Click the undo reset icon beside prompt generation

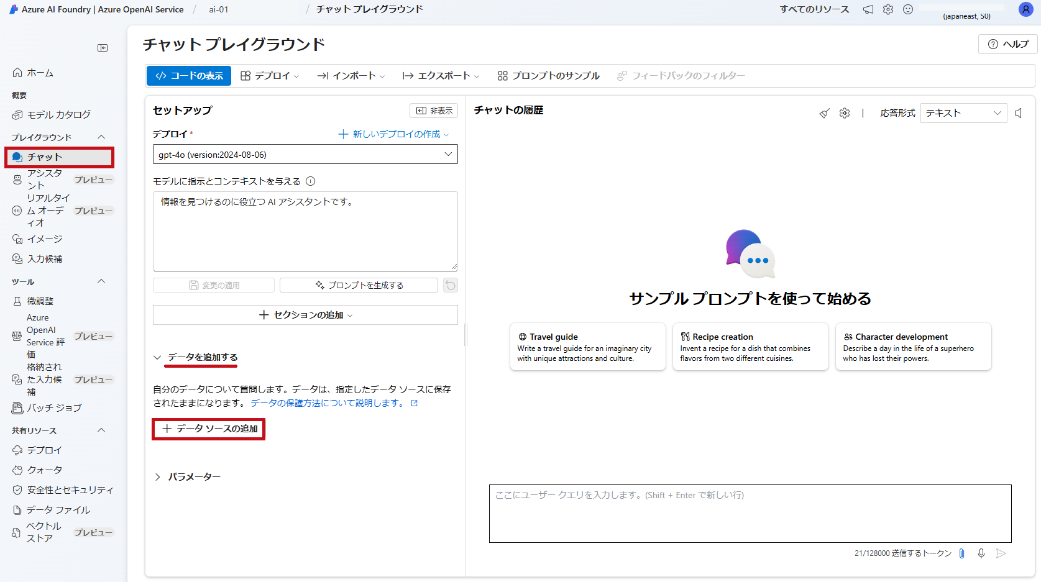451,285
